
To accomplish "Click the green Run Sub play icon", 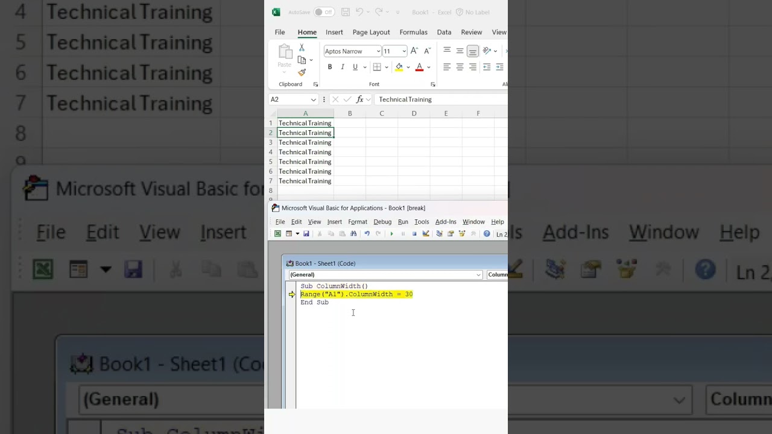I will point(391,234).
